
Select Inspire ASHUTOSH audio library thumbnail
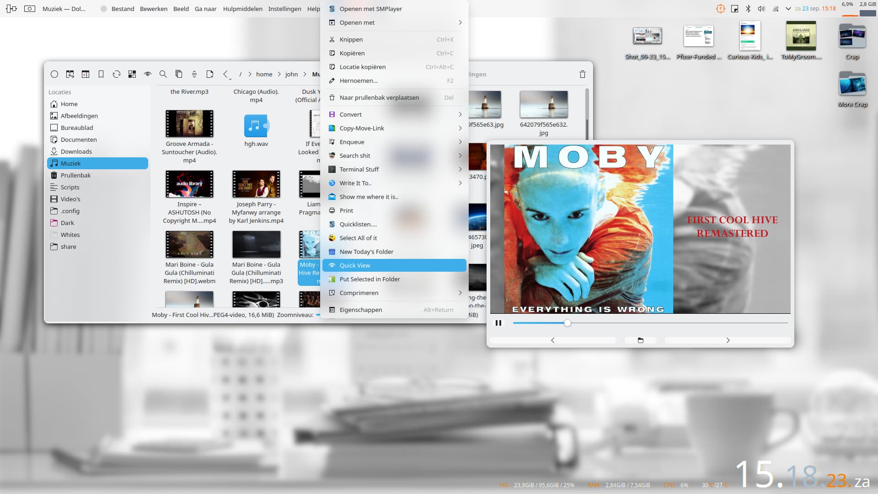pyautogui.click(x=189, y=184)
